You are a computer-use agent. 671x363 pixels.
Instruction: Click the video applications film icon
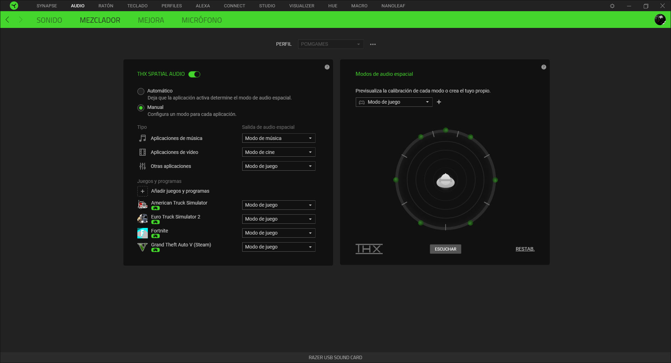pos(143,152)
